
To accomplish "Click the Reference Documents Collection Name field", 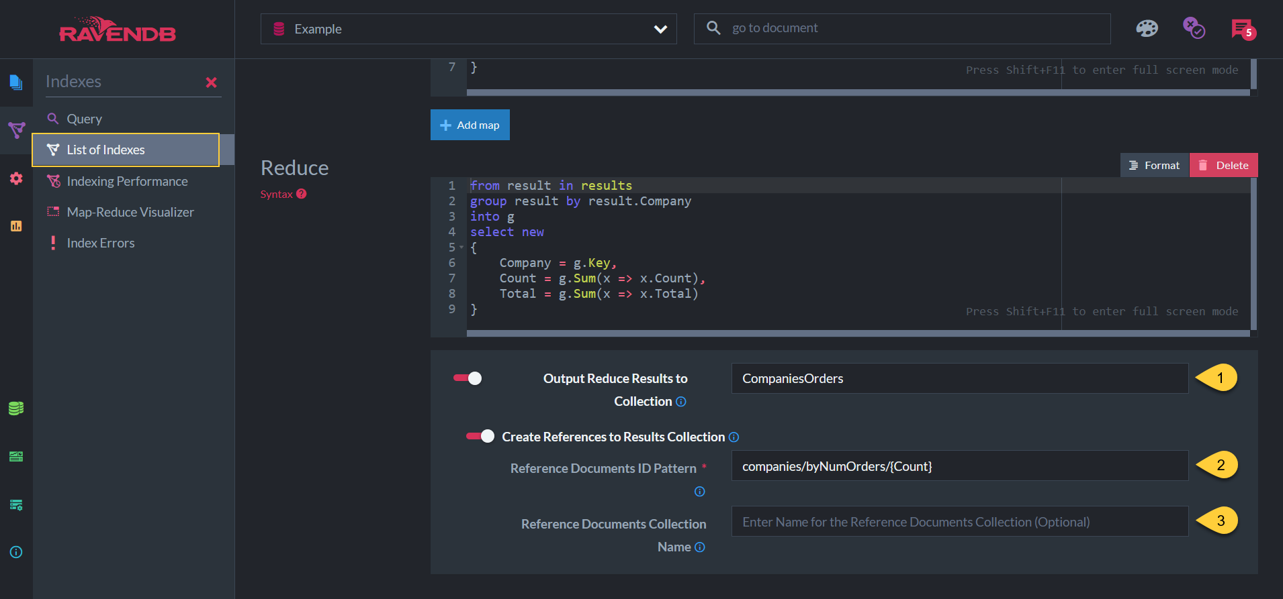I will pos(960,521).
